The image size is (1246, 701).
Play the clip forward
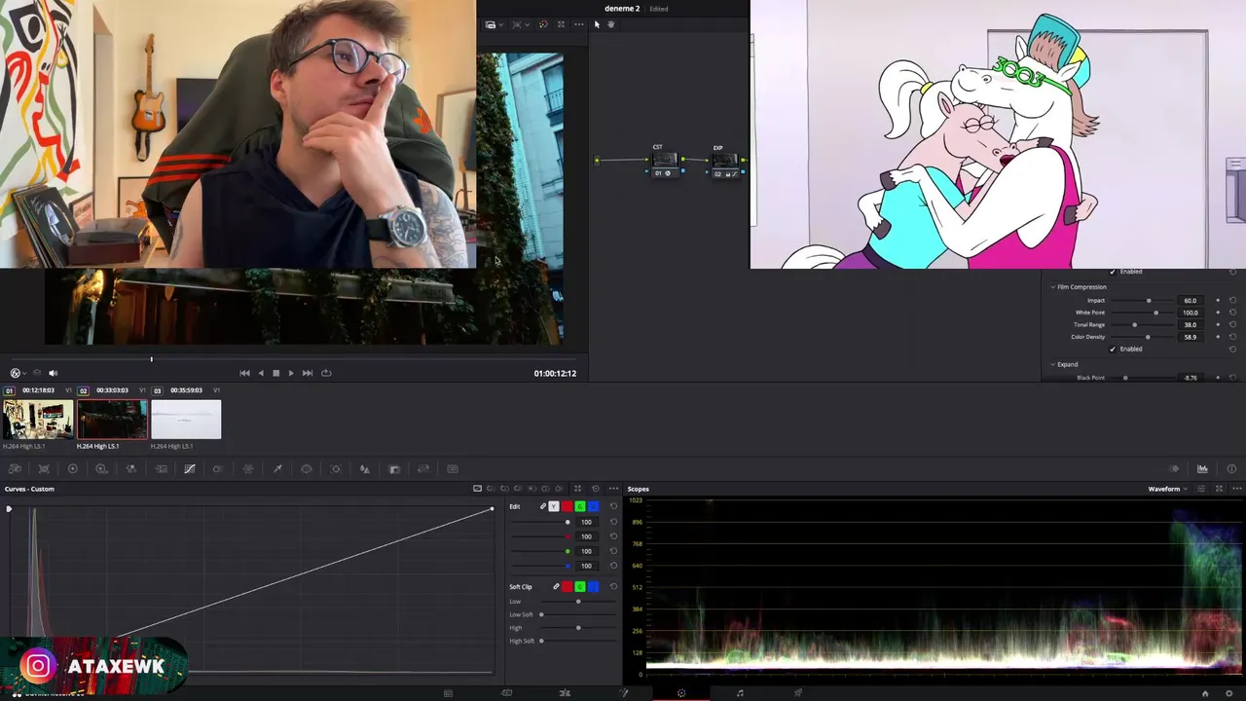point(290,373)
